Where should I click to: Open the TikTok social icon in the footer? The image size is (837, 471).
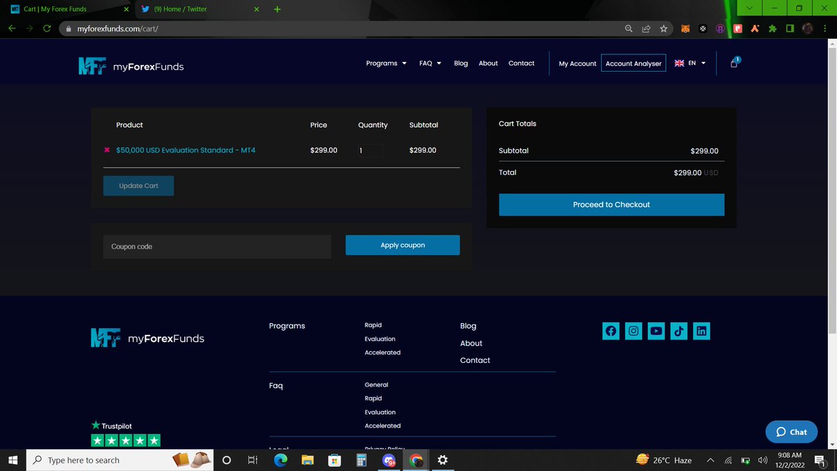point(679,331)
